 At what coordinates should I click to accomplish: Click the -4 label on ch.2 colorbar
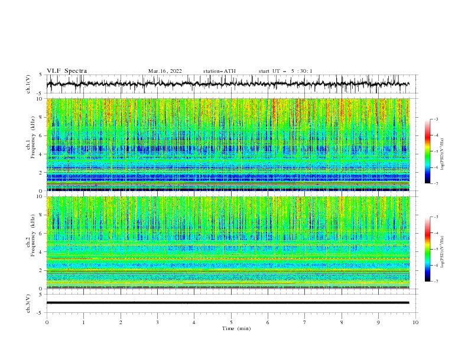(436, 233)
